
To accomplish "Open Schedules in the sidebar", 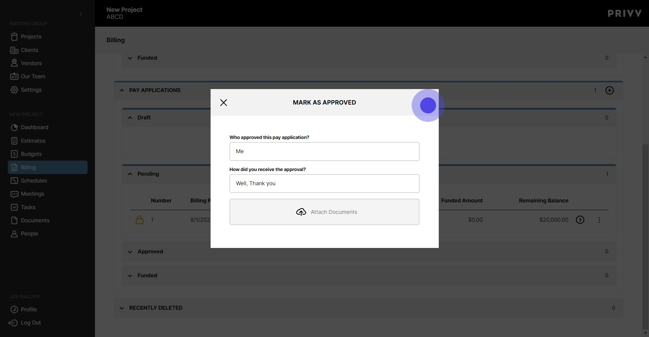I will coord(34,180).
